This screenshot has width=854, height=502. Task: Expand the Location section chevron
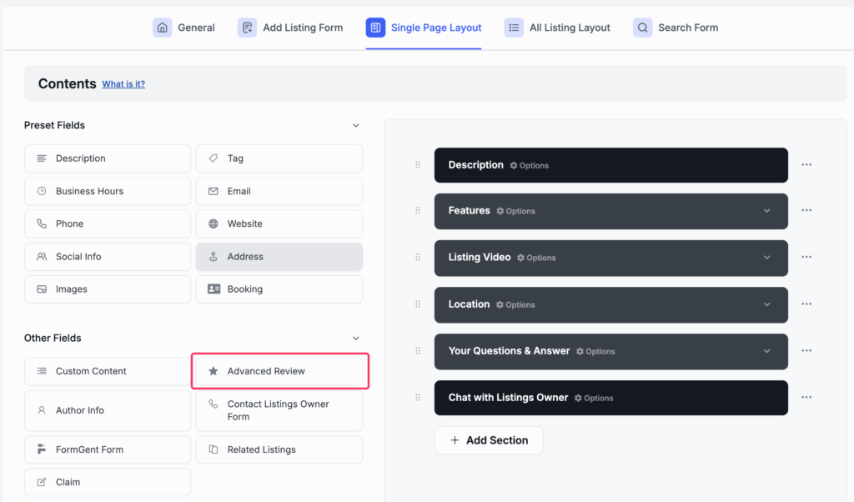[767, 304]
